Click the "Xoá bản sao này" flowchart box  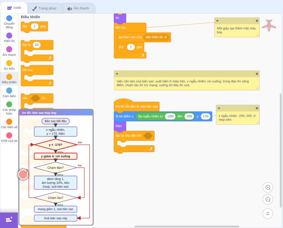(x=55, y=218)
